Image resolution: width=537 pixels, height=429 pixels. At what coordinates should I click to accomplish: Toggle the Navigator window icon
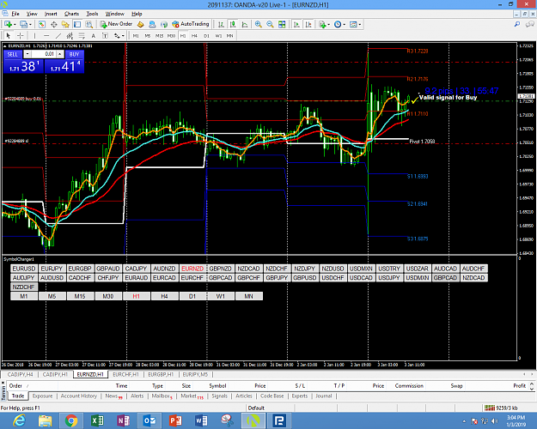(x=65, y=24)
